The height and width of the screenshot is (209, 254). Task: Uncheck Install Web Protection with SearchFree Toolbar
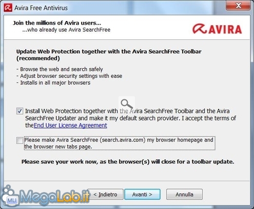point(19,111)
